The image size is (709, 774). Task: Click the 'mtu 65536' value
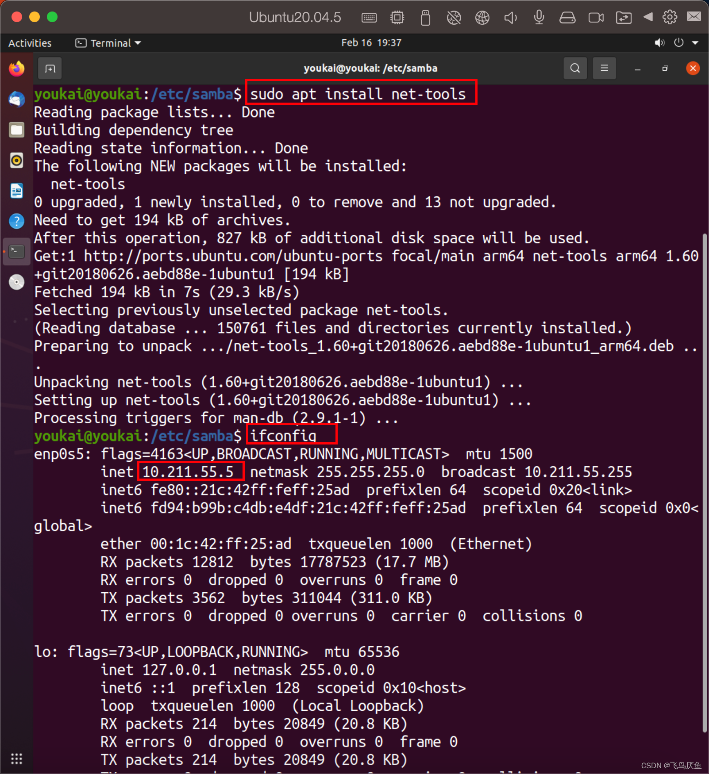pyautogui.click(x=362, y=651)
